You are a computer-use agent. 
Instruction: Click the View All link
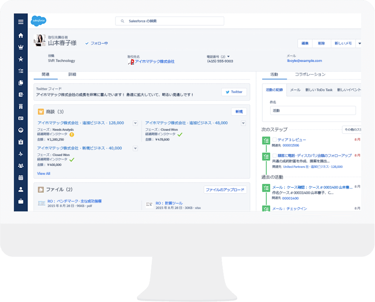[44, 173]
